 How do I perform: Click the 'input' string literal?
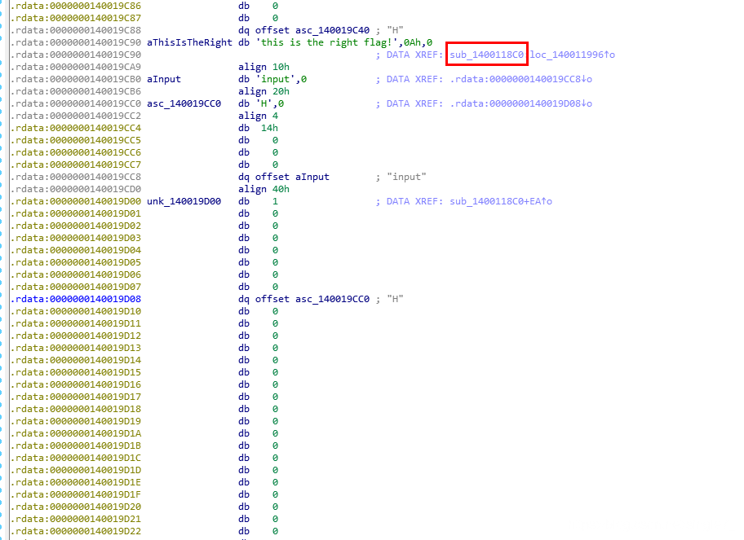tap(278, 79)
